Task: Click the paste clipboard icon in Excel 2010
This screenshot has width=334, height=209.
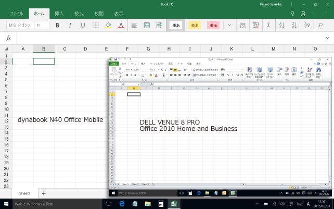Action: (114, 71)
